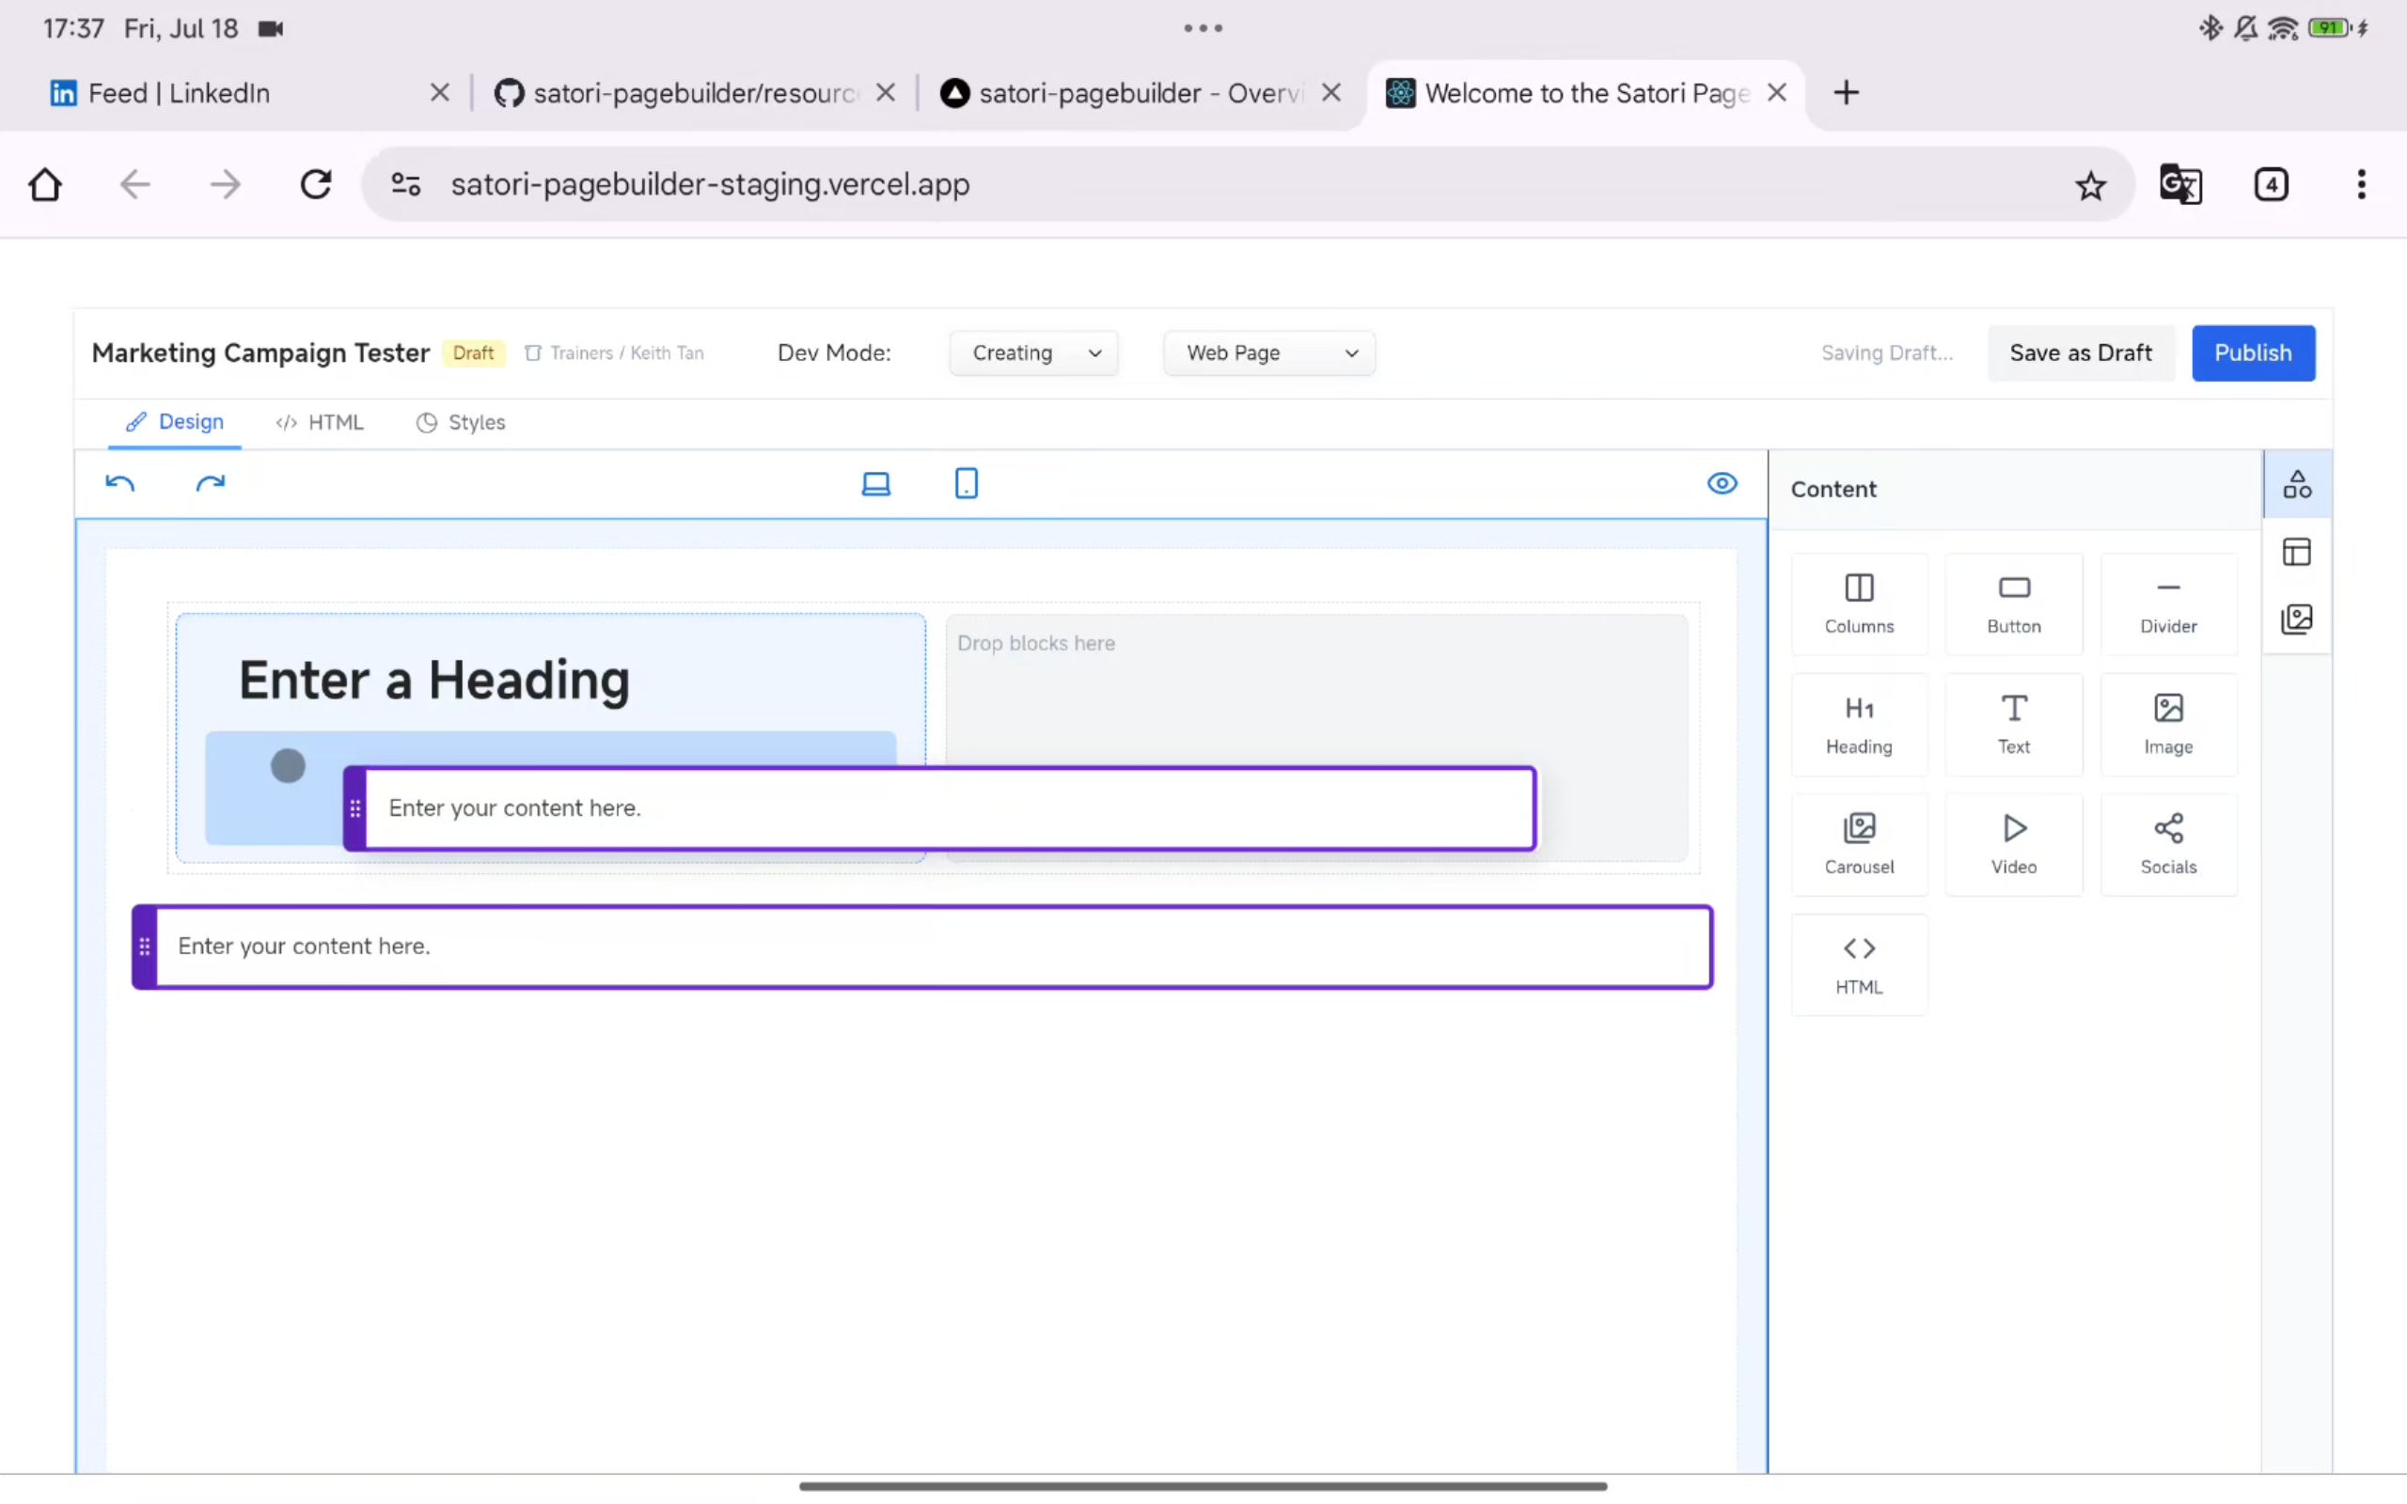Open the templates panel icon below Content
This screenshot has height=1504, width=2407.
[x=2297, y=552]
